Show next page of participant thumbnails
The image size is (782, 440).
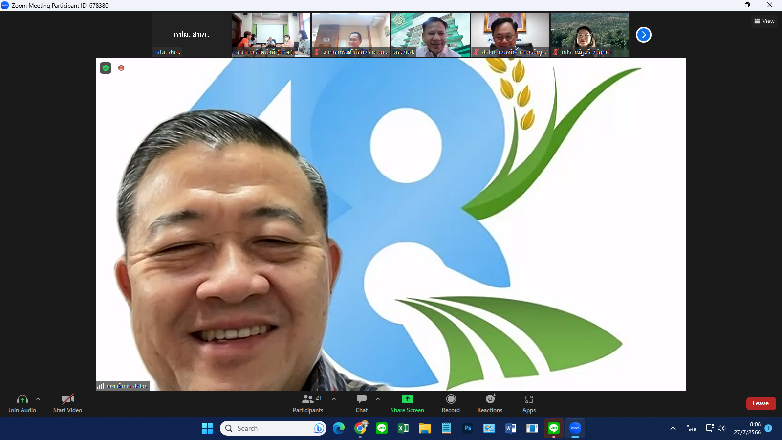click(644, 35)
